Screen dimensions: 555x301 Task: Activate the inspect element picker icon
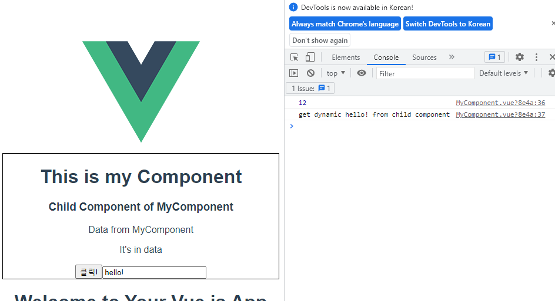tap(294, 58)
